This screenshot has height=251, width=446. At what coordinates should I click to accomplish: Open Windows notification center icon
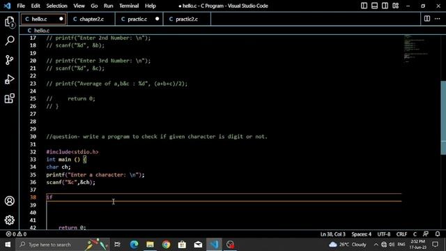435,245
